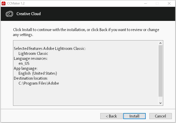
Task: Click the Creative Cloud header title
Action: point(28,14)
